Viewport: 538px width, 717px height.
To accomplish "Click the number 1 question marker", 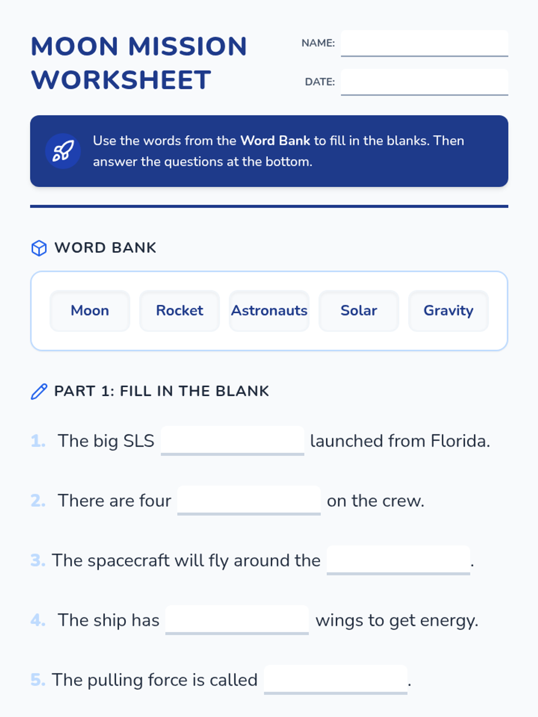I will pos(38,441).
